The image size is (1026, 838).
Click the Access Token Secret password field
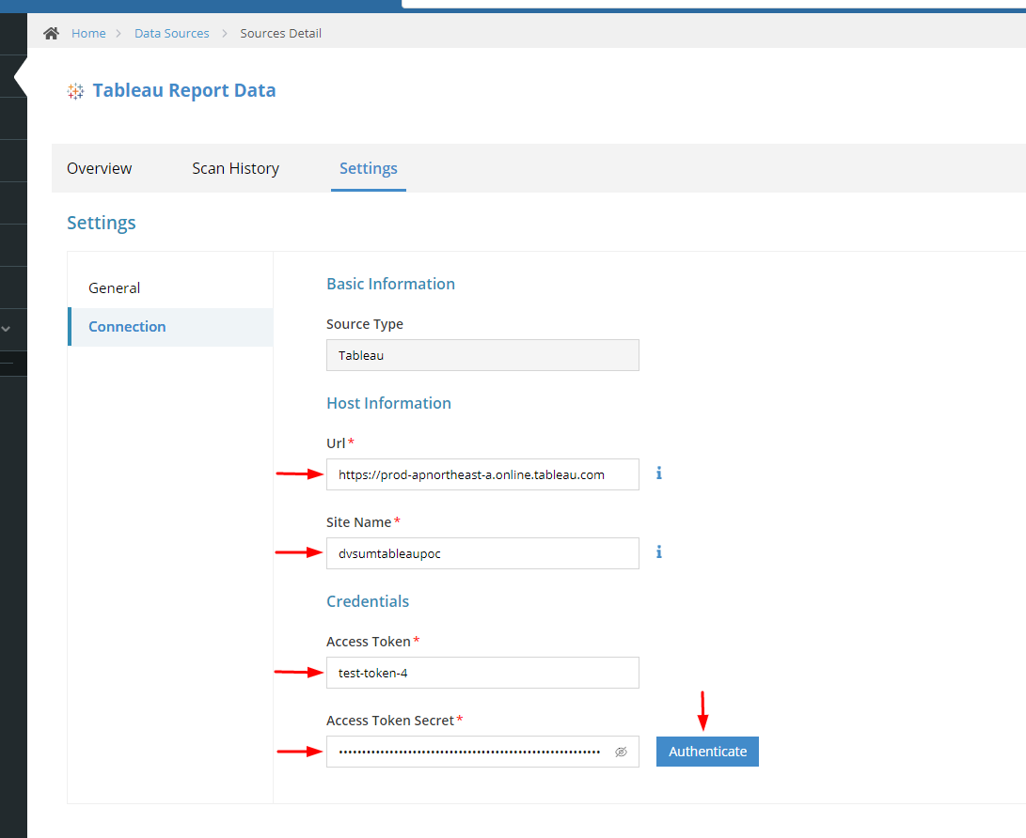point(482,752)
